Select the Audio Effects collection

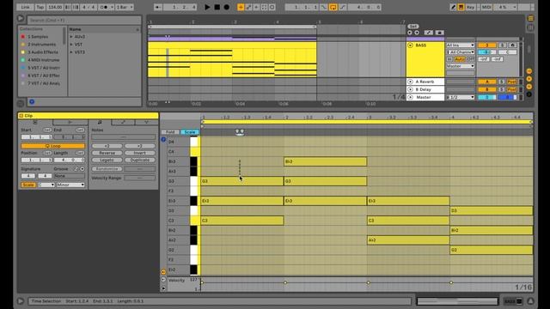click(x=43, y=52)
